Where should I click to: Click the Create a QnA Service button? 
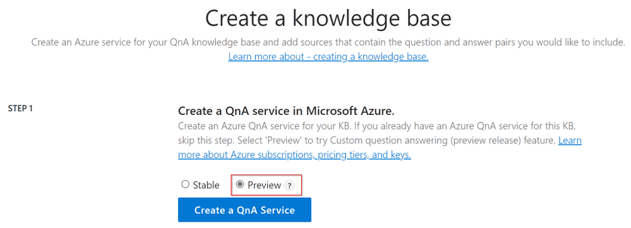244,210
